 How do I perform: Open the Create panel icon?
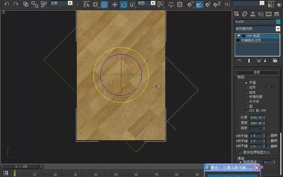pos(237,14)
